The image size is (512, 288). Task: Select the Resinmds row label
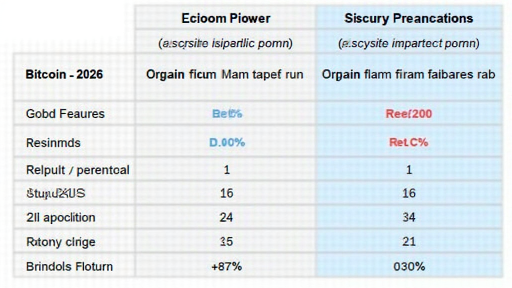pos(53,143)
